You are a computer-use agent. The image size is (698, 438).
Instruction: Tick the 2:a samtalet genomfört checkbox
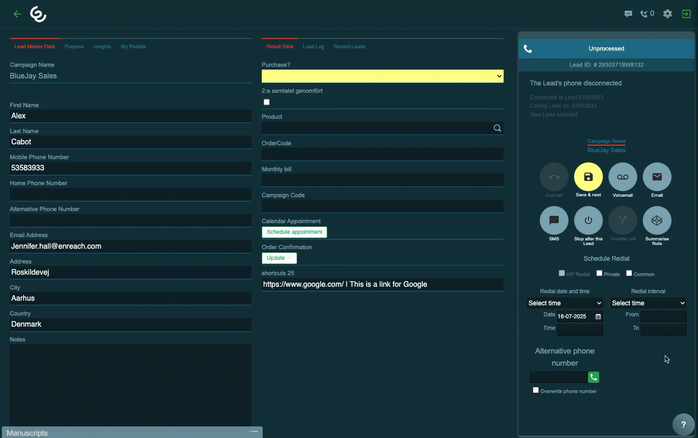pyautogui.click(x=266, y=102)
